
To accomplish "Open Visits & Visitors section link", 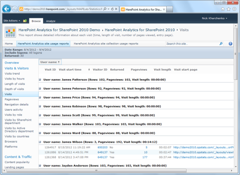I will (16, 68).
